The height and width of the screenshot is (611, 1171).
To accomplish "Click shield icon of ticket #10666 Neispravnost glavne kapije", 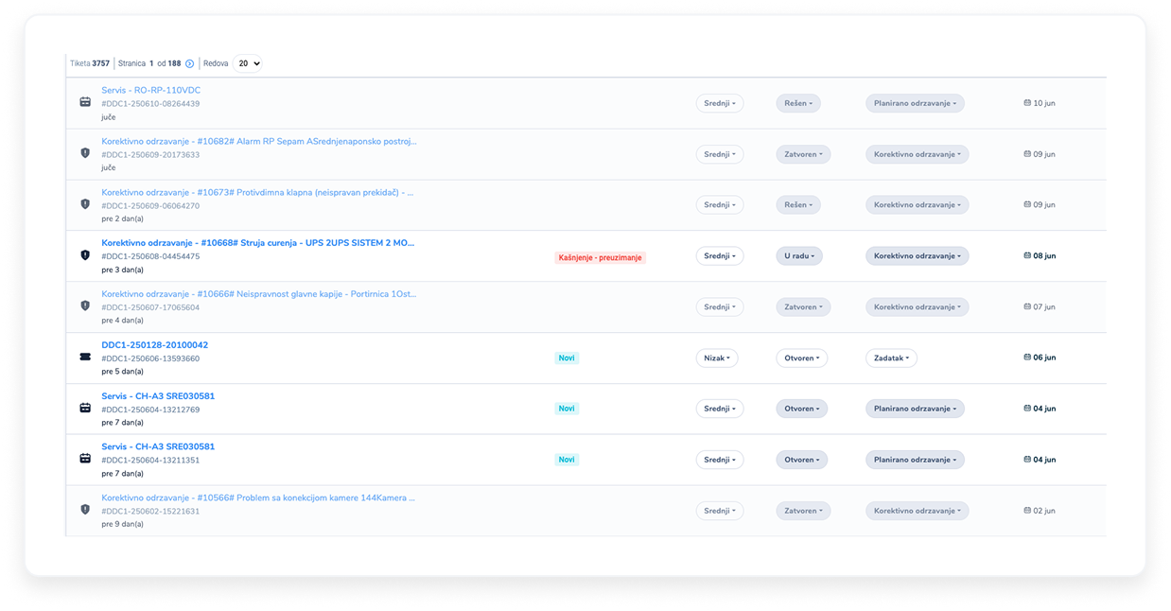I will pos(85,306).
